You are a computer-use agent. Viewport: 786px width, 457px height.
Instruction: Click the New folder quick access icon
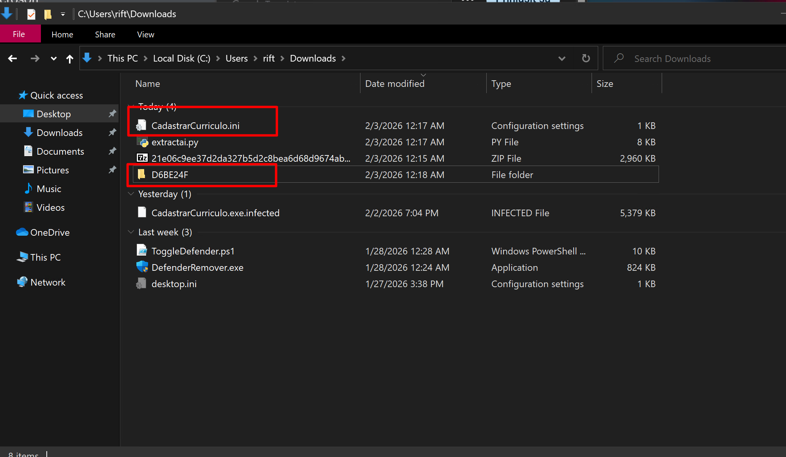click(x=48, y=14)
